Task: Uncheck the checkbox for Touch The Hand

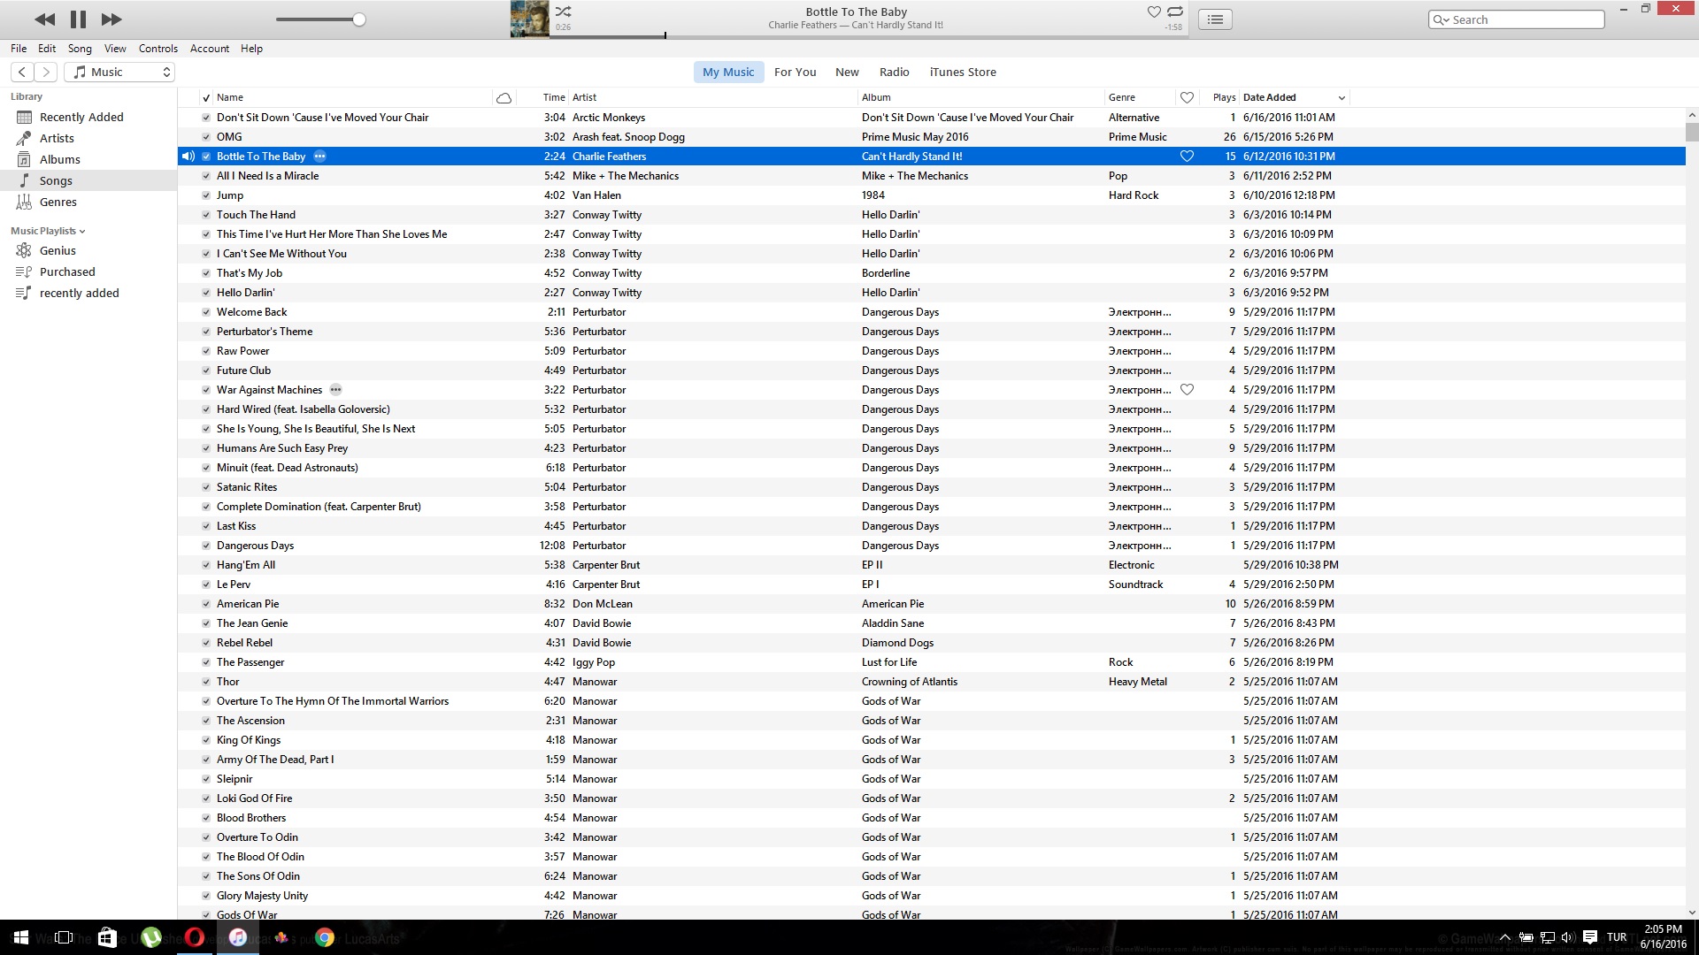Action: point(206,215)
